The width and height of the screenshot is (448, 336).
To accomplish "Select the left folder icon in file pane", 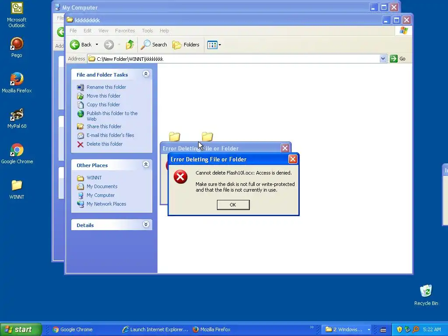I will [175, 136].
